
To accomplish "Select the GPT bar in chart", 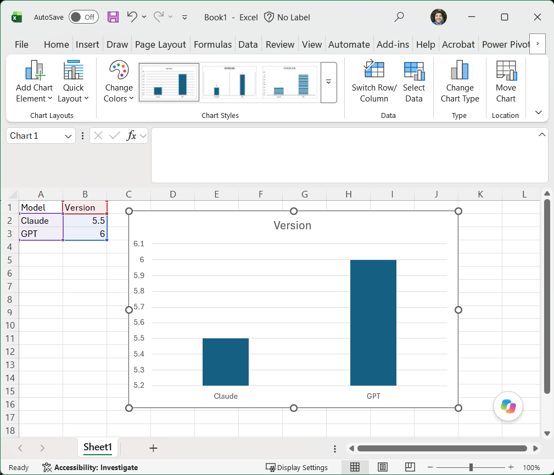I will tap(373, 323).
